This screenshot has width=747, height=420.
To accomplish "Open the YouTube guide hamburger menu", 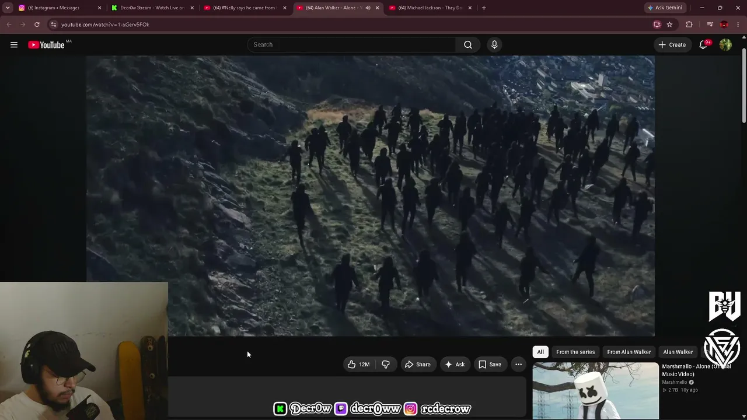I will 14,45.
